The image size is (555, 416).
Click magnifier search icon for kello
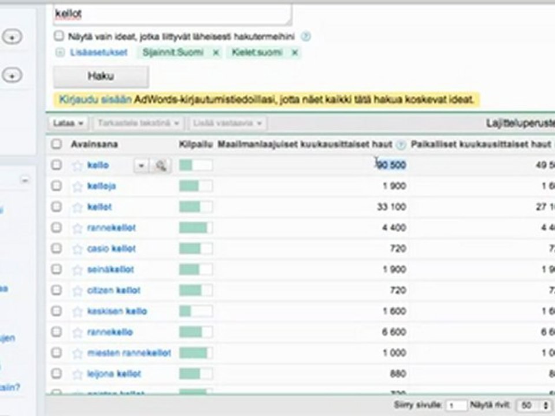[x=161, y=166]
